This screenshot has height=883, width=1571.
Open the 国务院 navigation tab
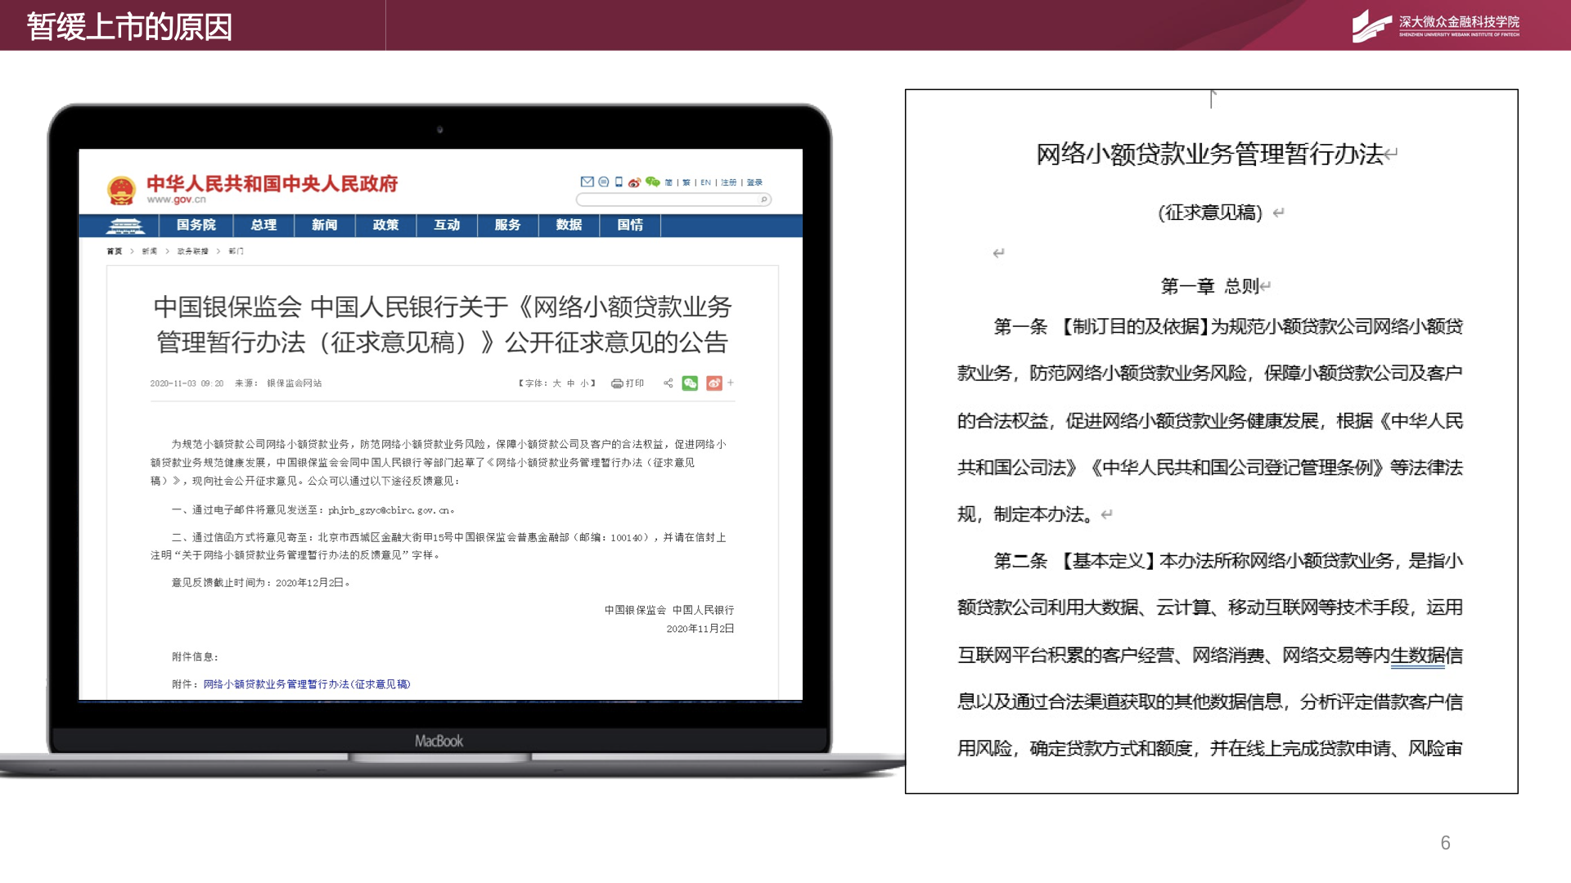coord(196,225)
